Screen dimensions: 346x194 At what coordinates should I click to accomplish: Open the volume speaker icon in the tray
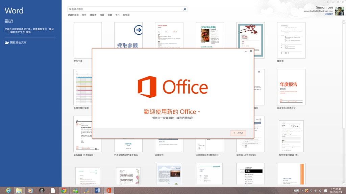coord(316,191)
